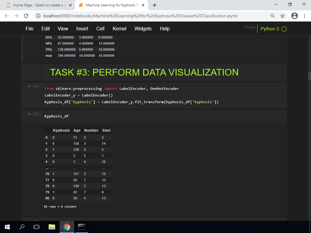
Task: Bookmark the page with the star icon
Action: point(283,15)
